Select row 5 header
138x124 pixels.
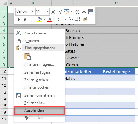pos(4,37)
